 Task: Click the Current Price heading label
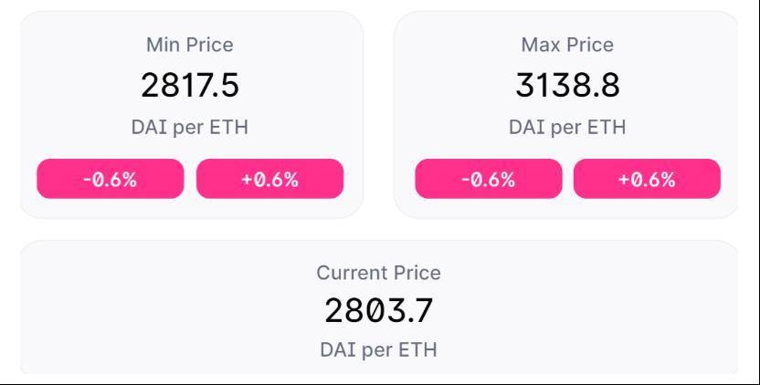[378, 273]
